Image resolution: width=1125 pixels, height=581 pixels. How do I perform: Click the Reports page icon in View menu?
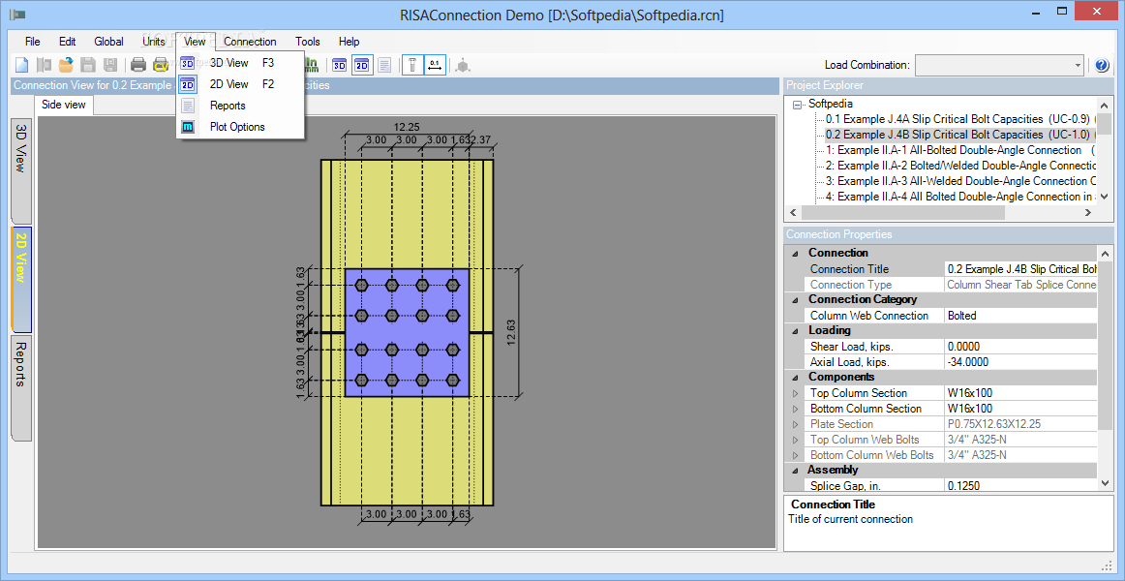tap(188, 107)
